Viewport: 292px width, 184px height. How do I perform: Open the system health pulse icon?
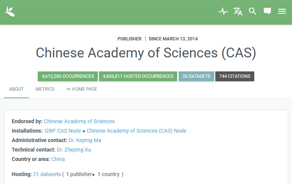coord(223,11)
